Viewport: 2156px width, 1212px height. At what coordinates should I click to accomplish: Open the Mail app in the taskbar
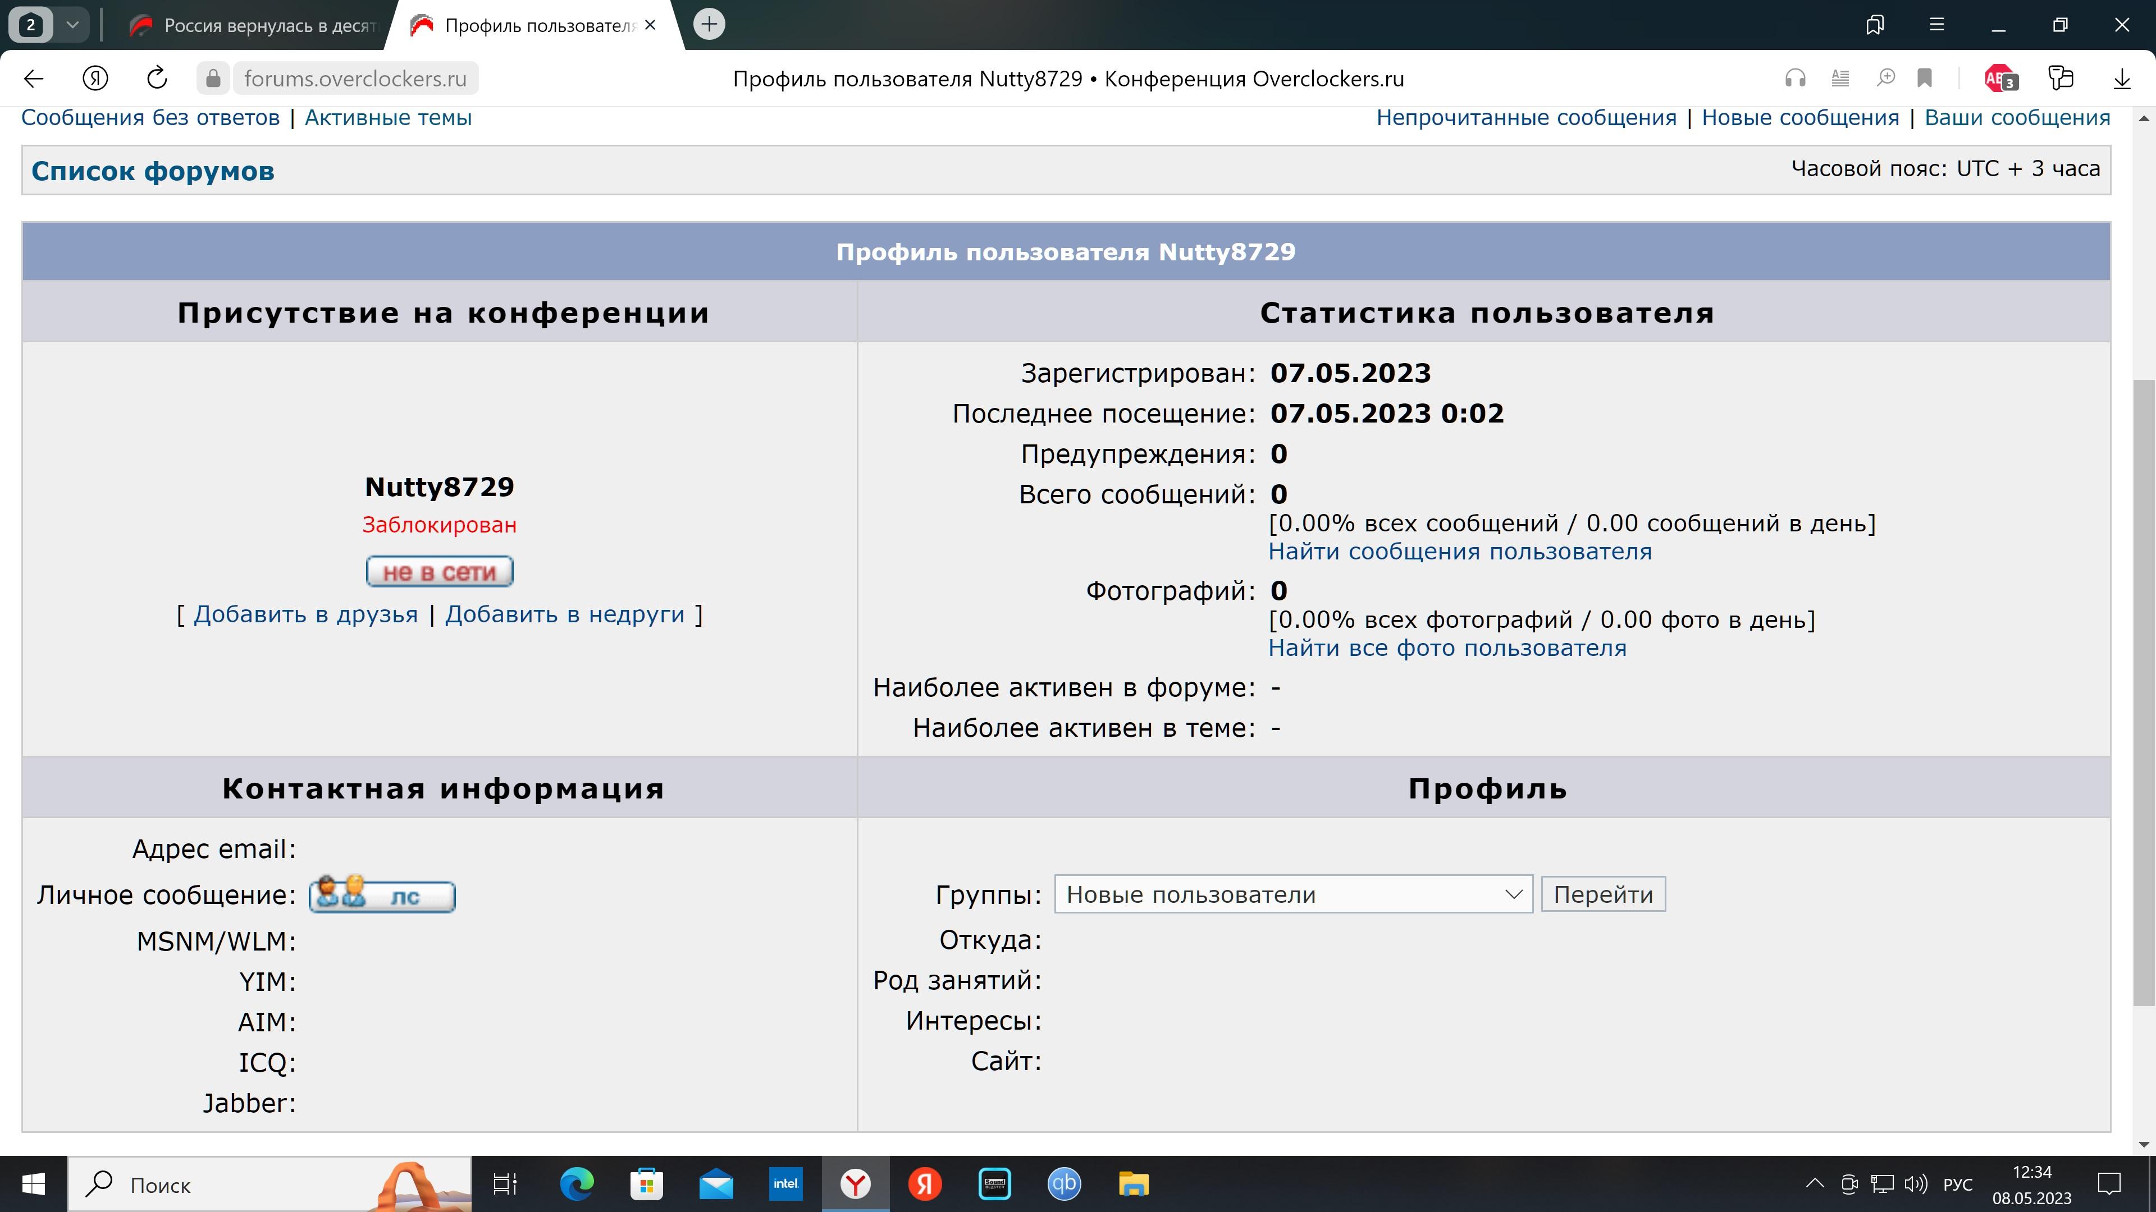(716, 1185)
